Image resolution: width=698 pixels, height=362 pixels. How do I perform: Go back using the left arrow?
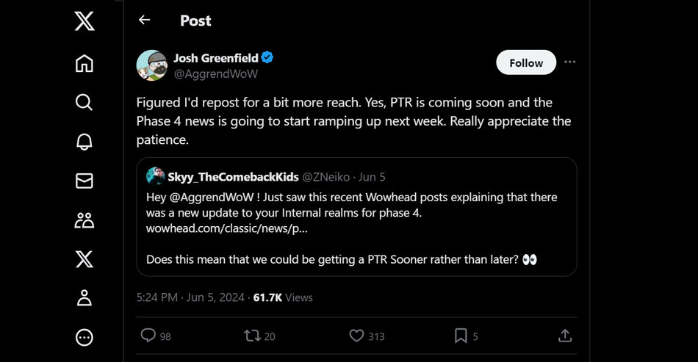coord(145,21)
